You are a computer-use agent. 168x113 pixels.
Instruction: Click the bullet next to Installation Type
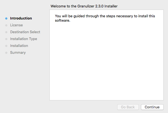(x=6, y=39)
